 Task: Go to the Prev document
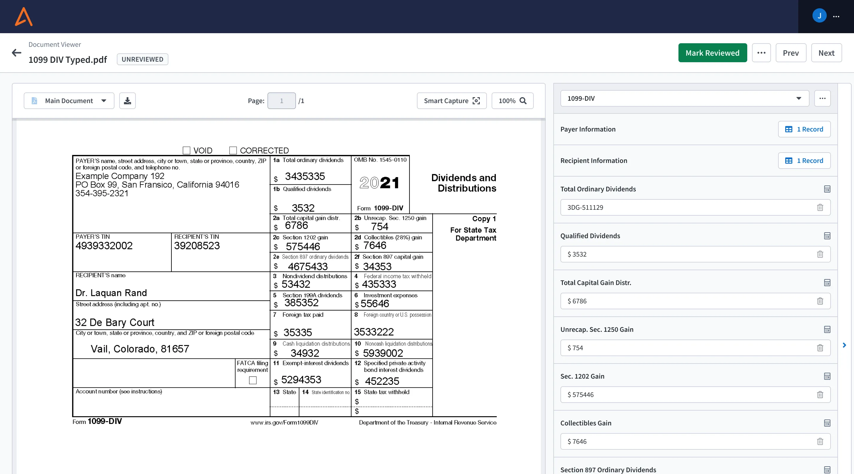791,53
